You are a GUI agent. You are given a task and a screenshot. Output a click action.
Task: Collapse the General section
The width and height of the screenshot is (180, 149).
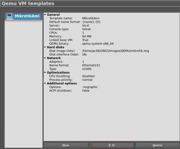pyautogui.click(x=45, y=15)
